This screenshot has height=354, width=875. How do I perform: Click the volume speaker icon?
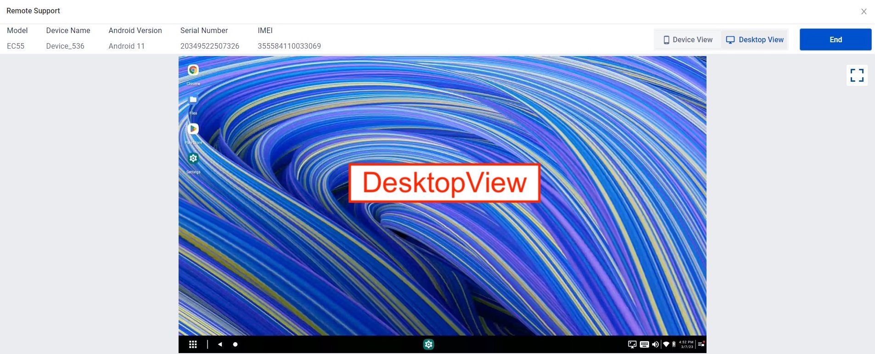[655, 344]
